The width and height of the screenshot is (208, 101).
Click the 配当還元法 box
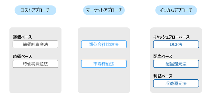click(176, 64)
